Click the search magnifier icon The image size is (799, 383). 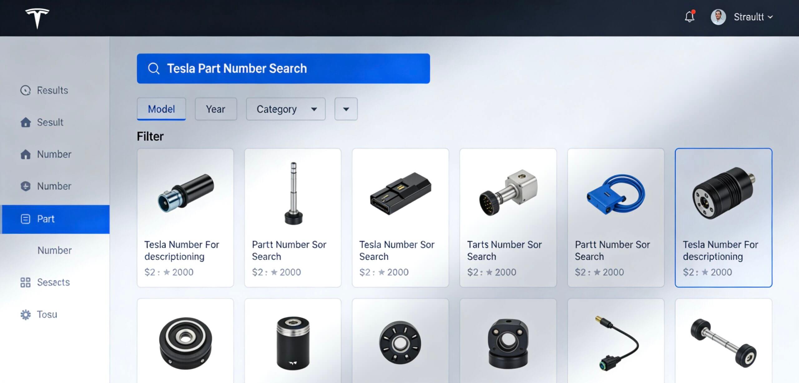click(154, 68)
